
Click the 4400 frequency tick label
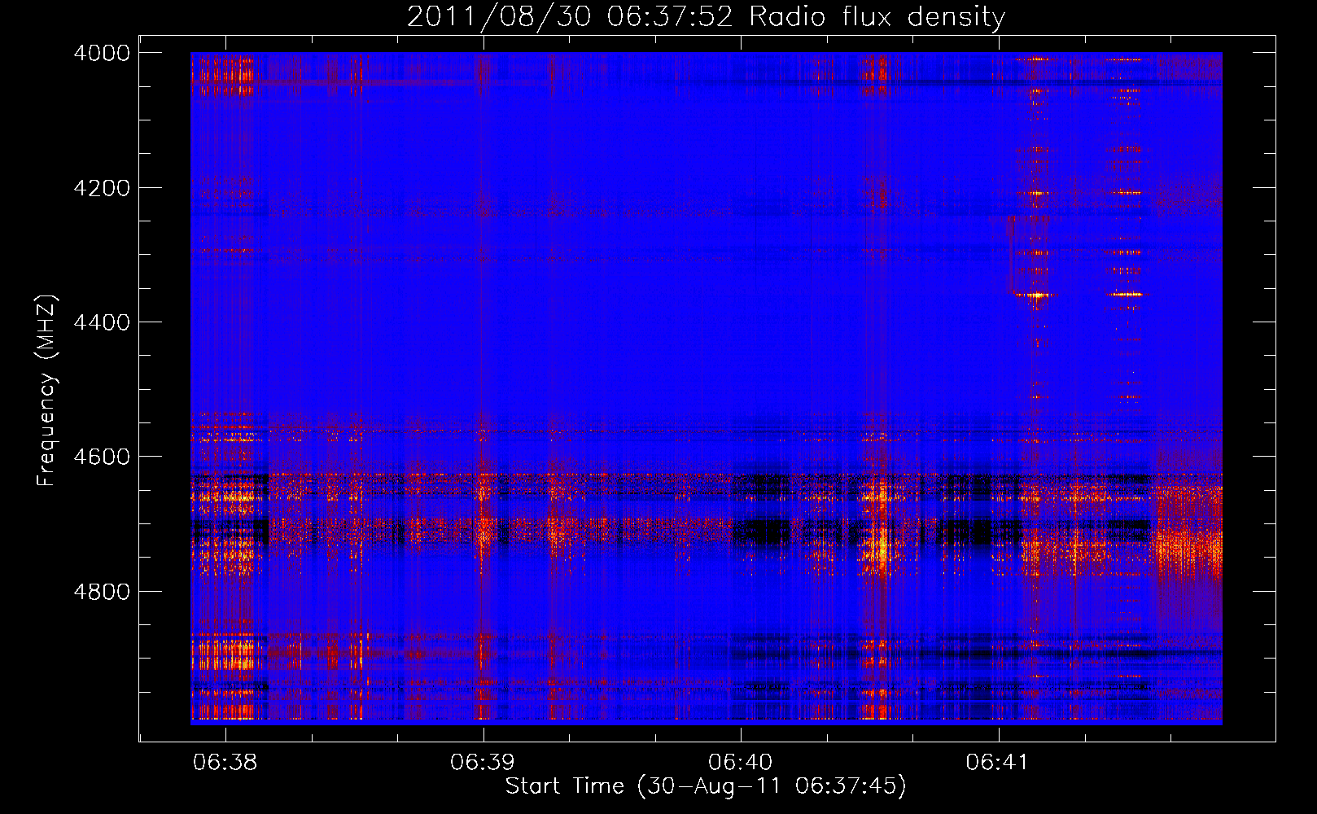click(x=102, y=322)
